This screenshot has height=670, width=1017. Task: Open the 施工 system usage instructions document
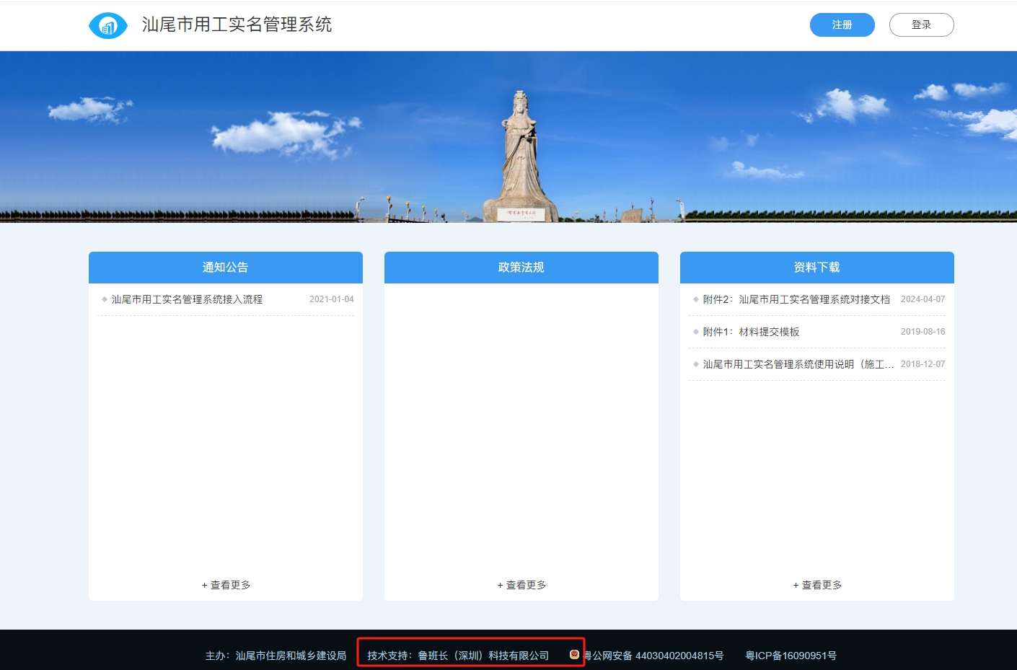pos(793,364)
